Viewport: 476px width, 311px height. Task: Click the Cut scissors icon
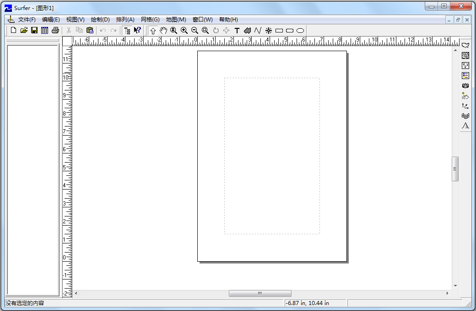click(x=69, y=30)
